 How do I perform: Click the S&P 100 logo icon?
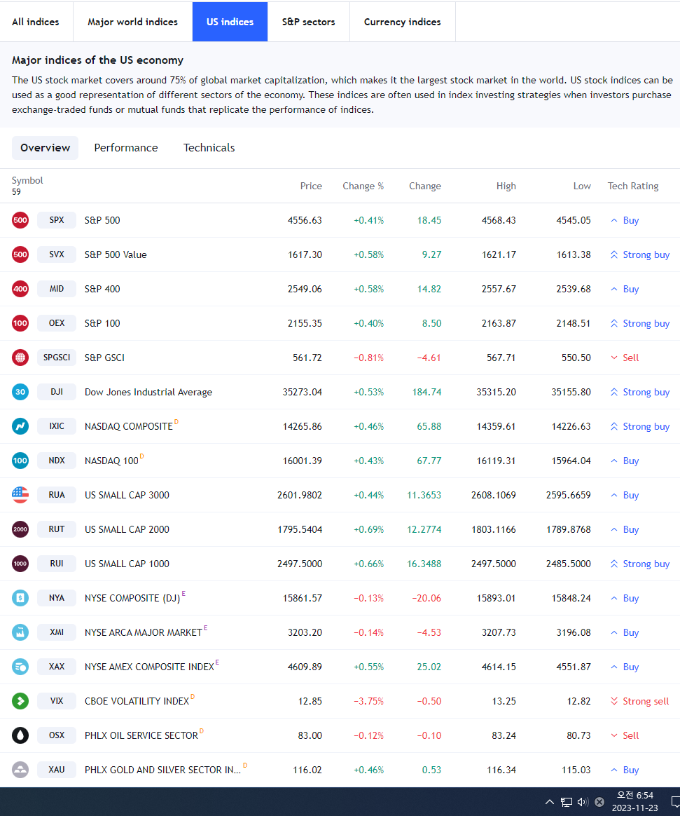[20, 323]
